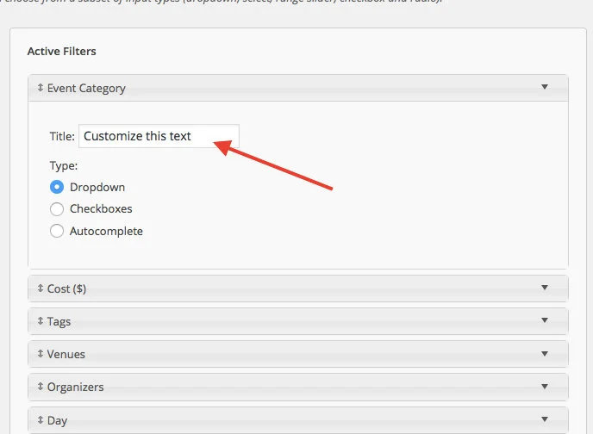Open the Venues panel with its arrow
The image size is (593, 434).
coord(544,353)
